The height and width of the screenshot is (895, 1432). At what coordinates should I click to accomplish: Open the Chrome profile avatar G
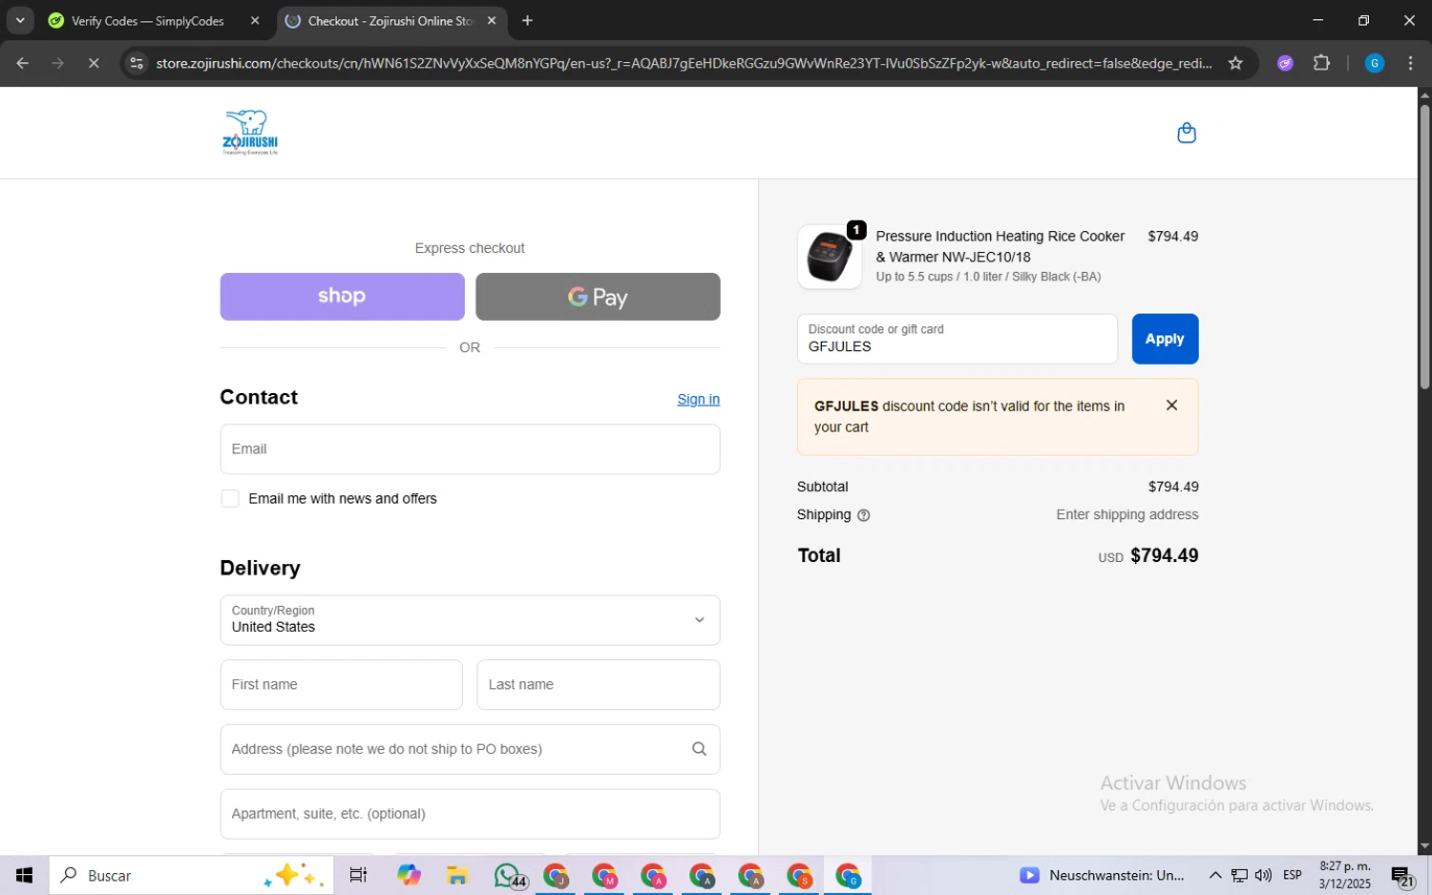(1375, 63)
